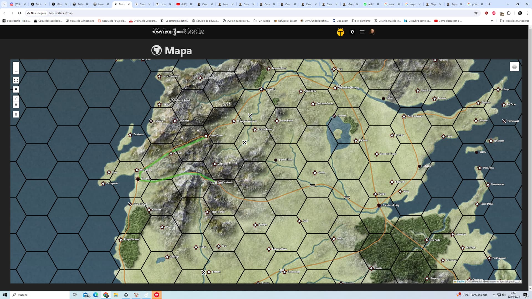Select the Roca Casterly marker
Viewport: 532px width, 299px height.
[137, 170]
